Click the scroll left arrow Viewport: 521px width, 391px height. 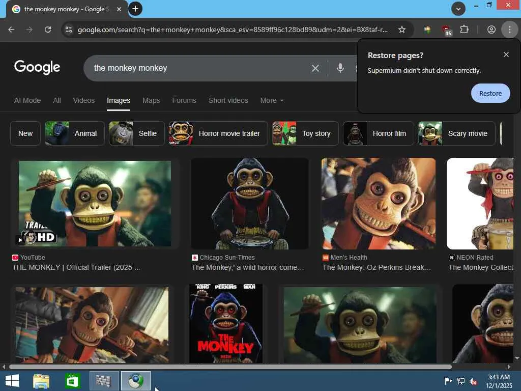click(x=4, y=367)
